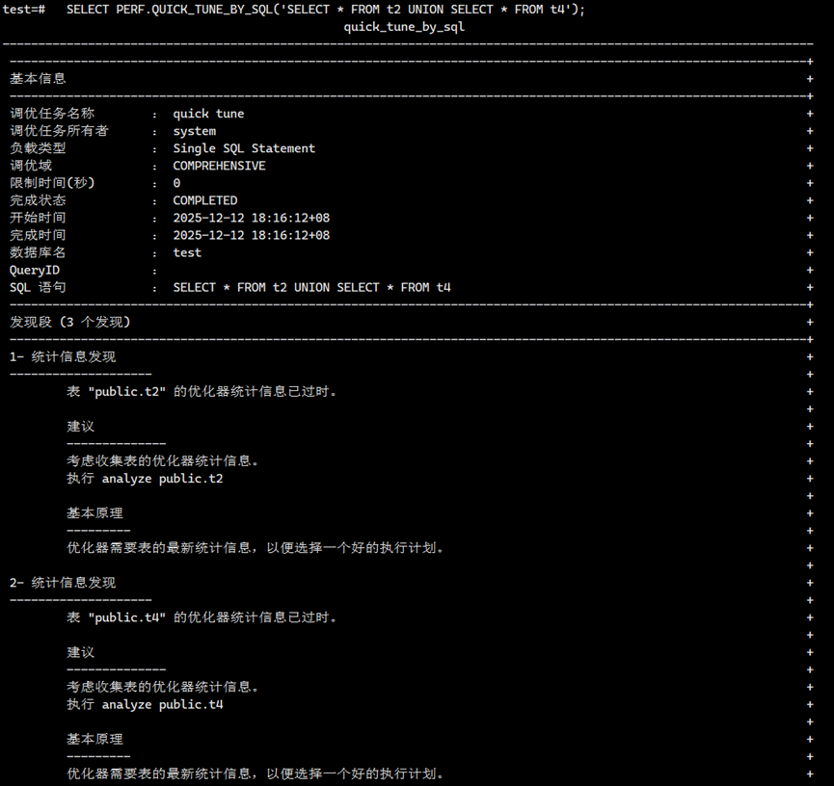Click the 开始时间 field label

[39, 218]
